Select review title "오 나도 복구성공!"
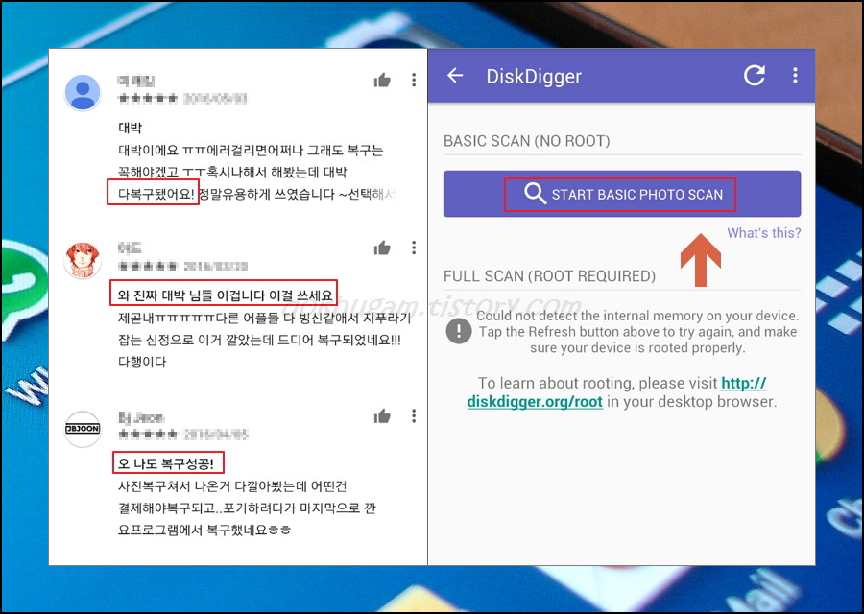The height and width of the screenshot is (614, 864). (166, 463)
